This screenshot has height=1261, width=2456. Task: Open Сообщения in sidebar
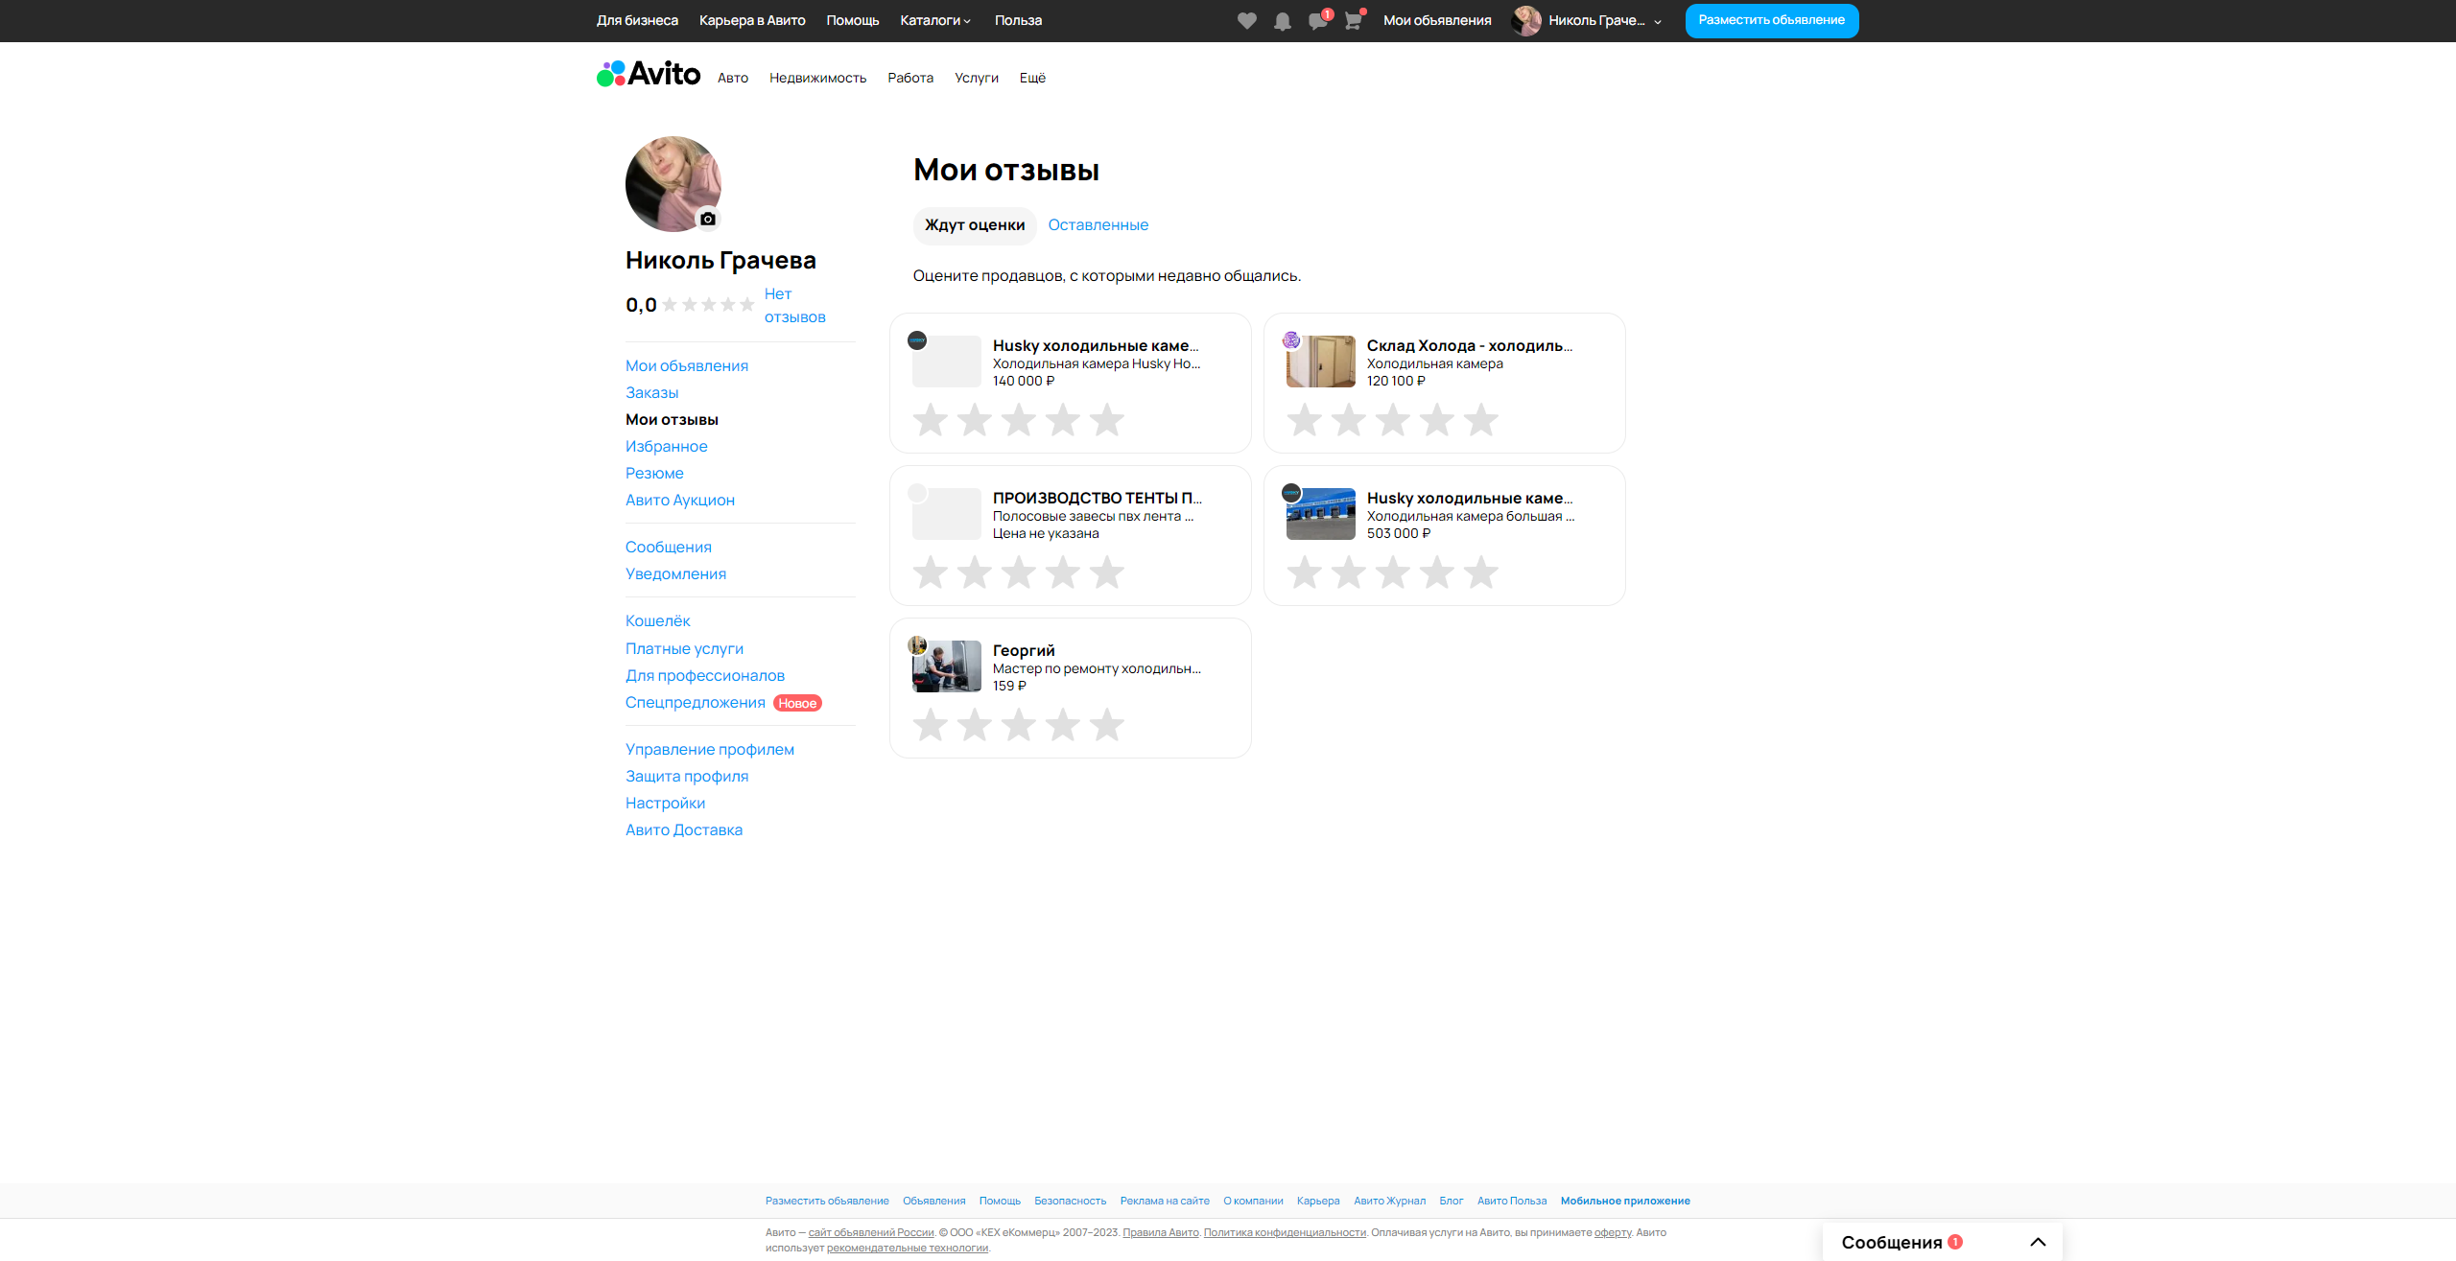click(x=669, y=548)
